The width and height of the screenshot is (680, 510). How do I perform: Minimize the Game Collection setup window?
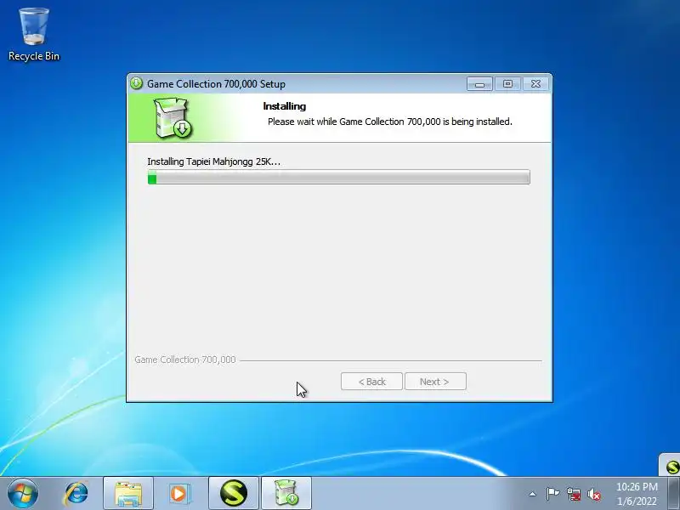(x=479, y=83)
